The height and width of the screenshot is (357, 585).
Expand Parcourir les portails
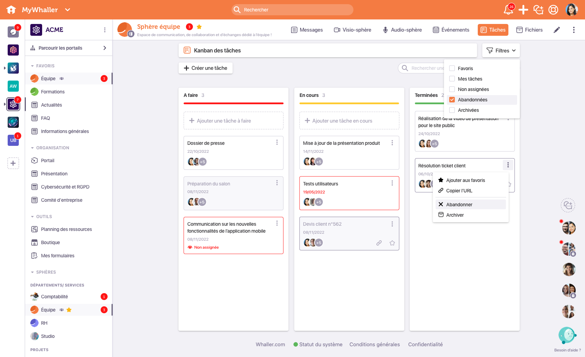69,48
